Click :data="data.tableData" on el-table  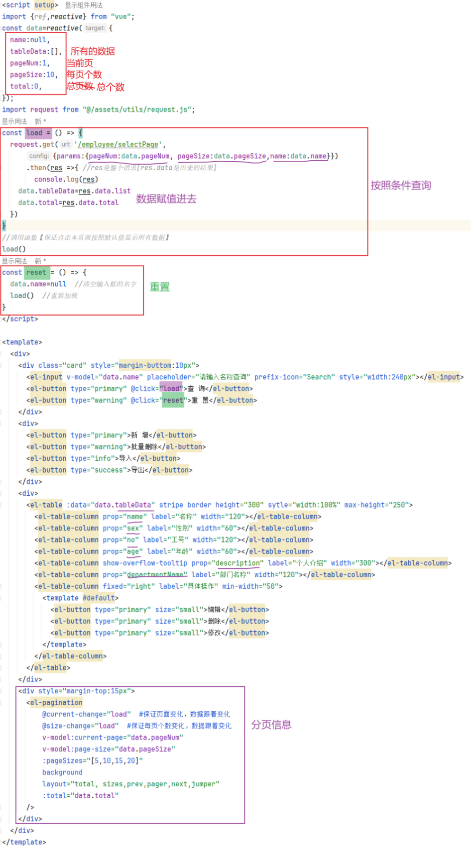(111, 505)
